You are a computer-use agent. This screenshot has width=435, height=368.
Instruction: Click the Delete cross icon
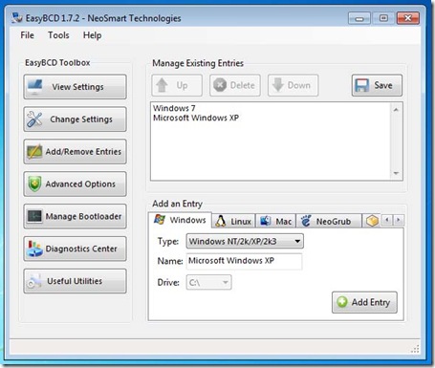(x=220, y=85)
